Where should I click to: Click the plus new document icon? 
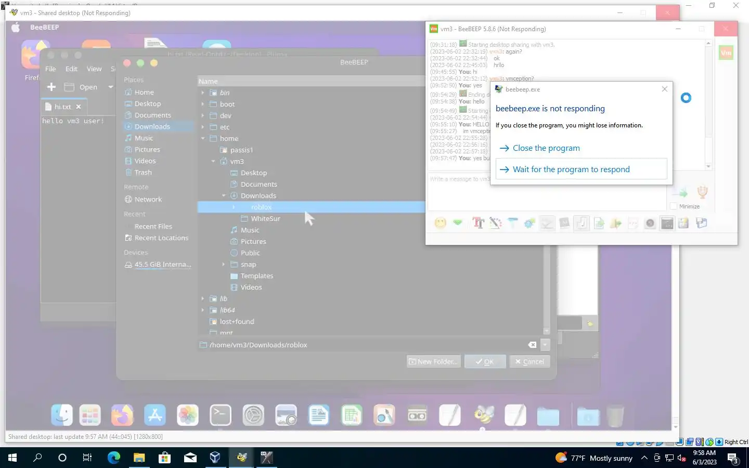[51, 87]
